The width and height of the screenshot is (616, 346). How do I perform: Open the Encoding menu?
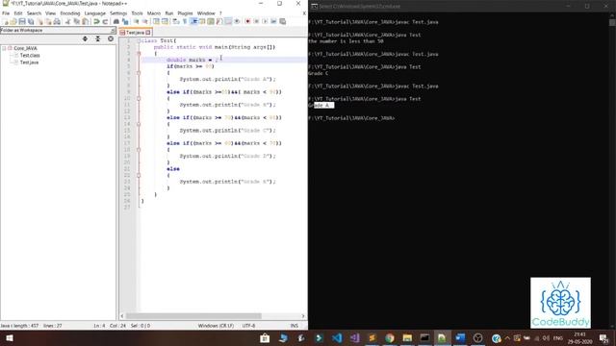(x=70, y=13)
